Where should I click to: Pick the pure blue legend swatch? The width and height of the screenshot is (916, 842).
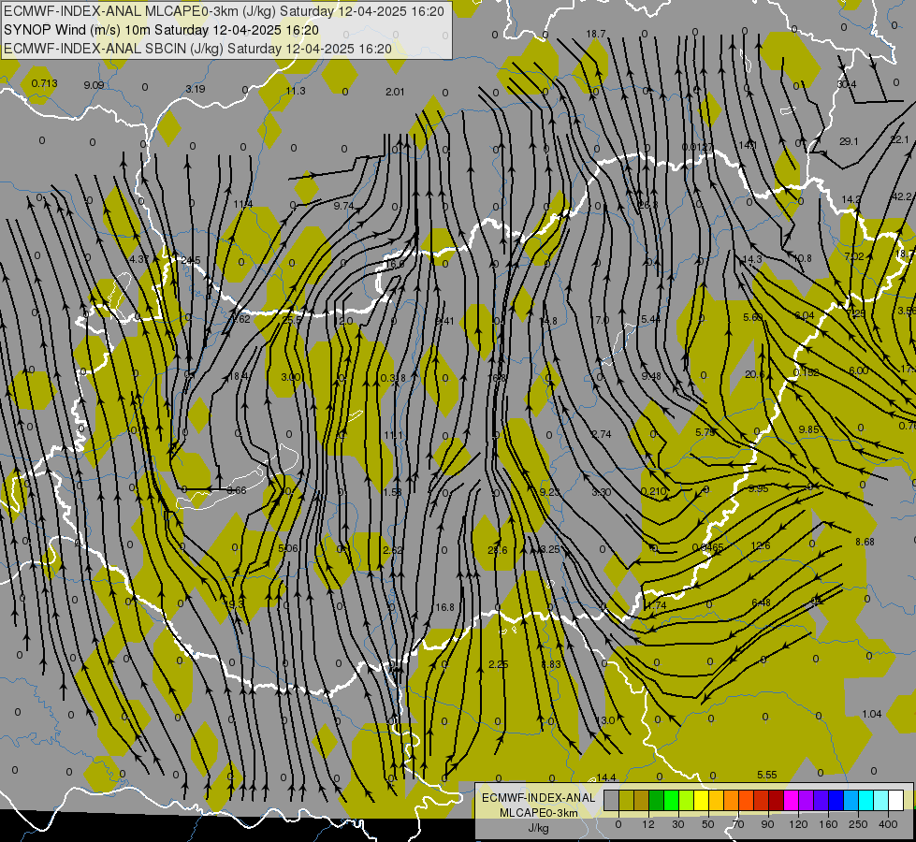pyautogui.click(x=836, y=800)
